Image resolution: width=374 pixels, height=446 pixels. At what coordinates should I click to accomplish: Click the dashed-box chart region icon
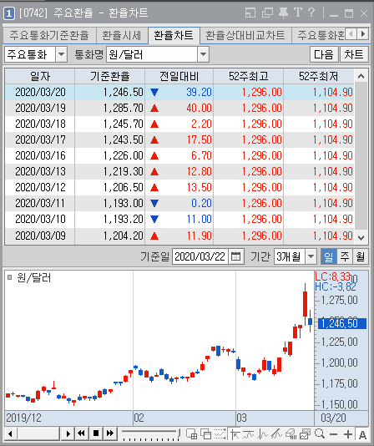(220, 434)
